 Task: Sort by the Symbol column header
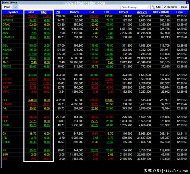pyautogui.click(x=13, y=12)
